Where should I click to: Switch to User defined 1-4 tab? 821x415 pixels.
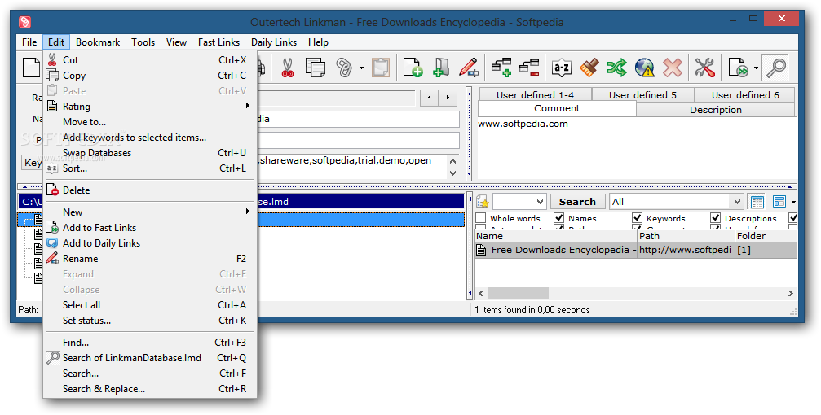pyautogui.click(x=535, y=94)
